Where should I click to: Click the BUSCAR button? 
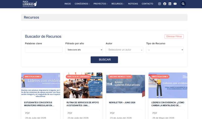click(104, 60)
